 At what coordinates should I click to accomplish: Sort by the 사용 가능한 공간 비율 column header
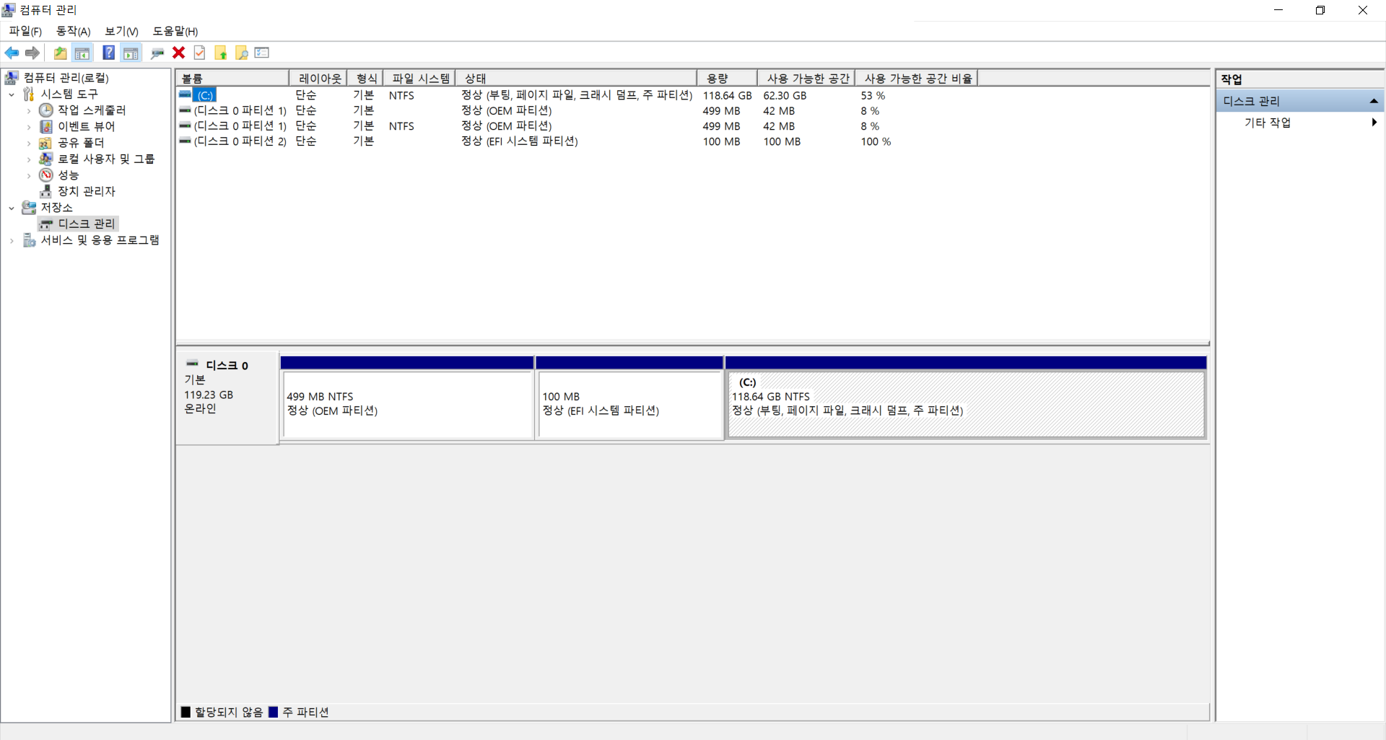coord(917,78)
